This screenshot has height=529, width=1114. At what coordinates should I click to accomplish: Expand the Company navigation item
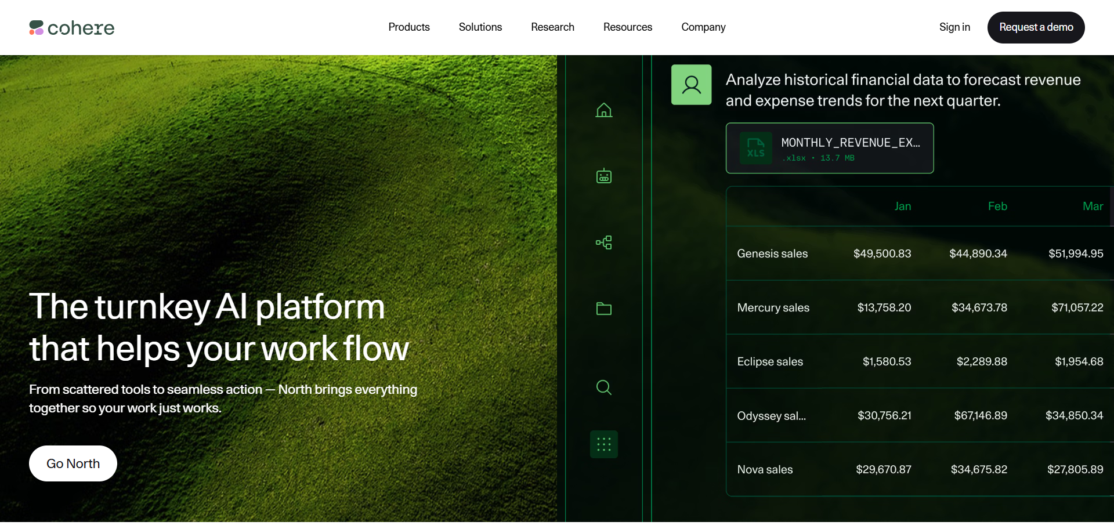pyautogui.click(x=703, y=27)
